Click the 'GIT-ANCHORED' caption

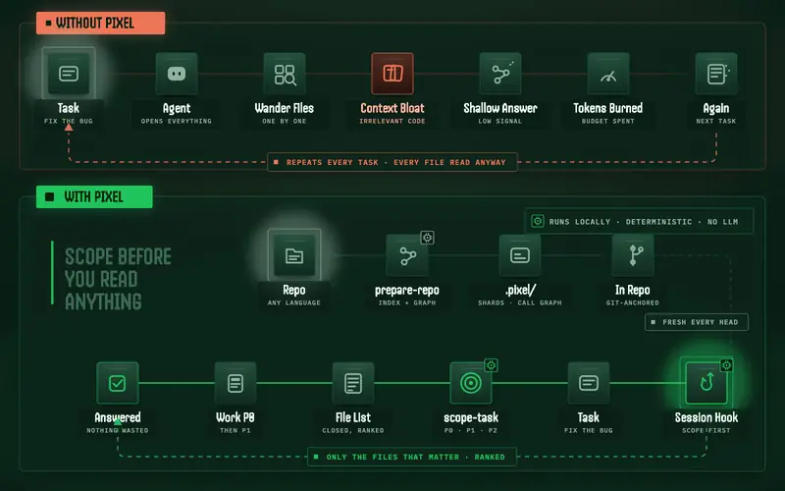point(633,302)
